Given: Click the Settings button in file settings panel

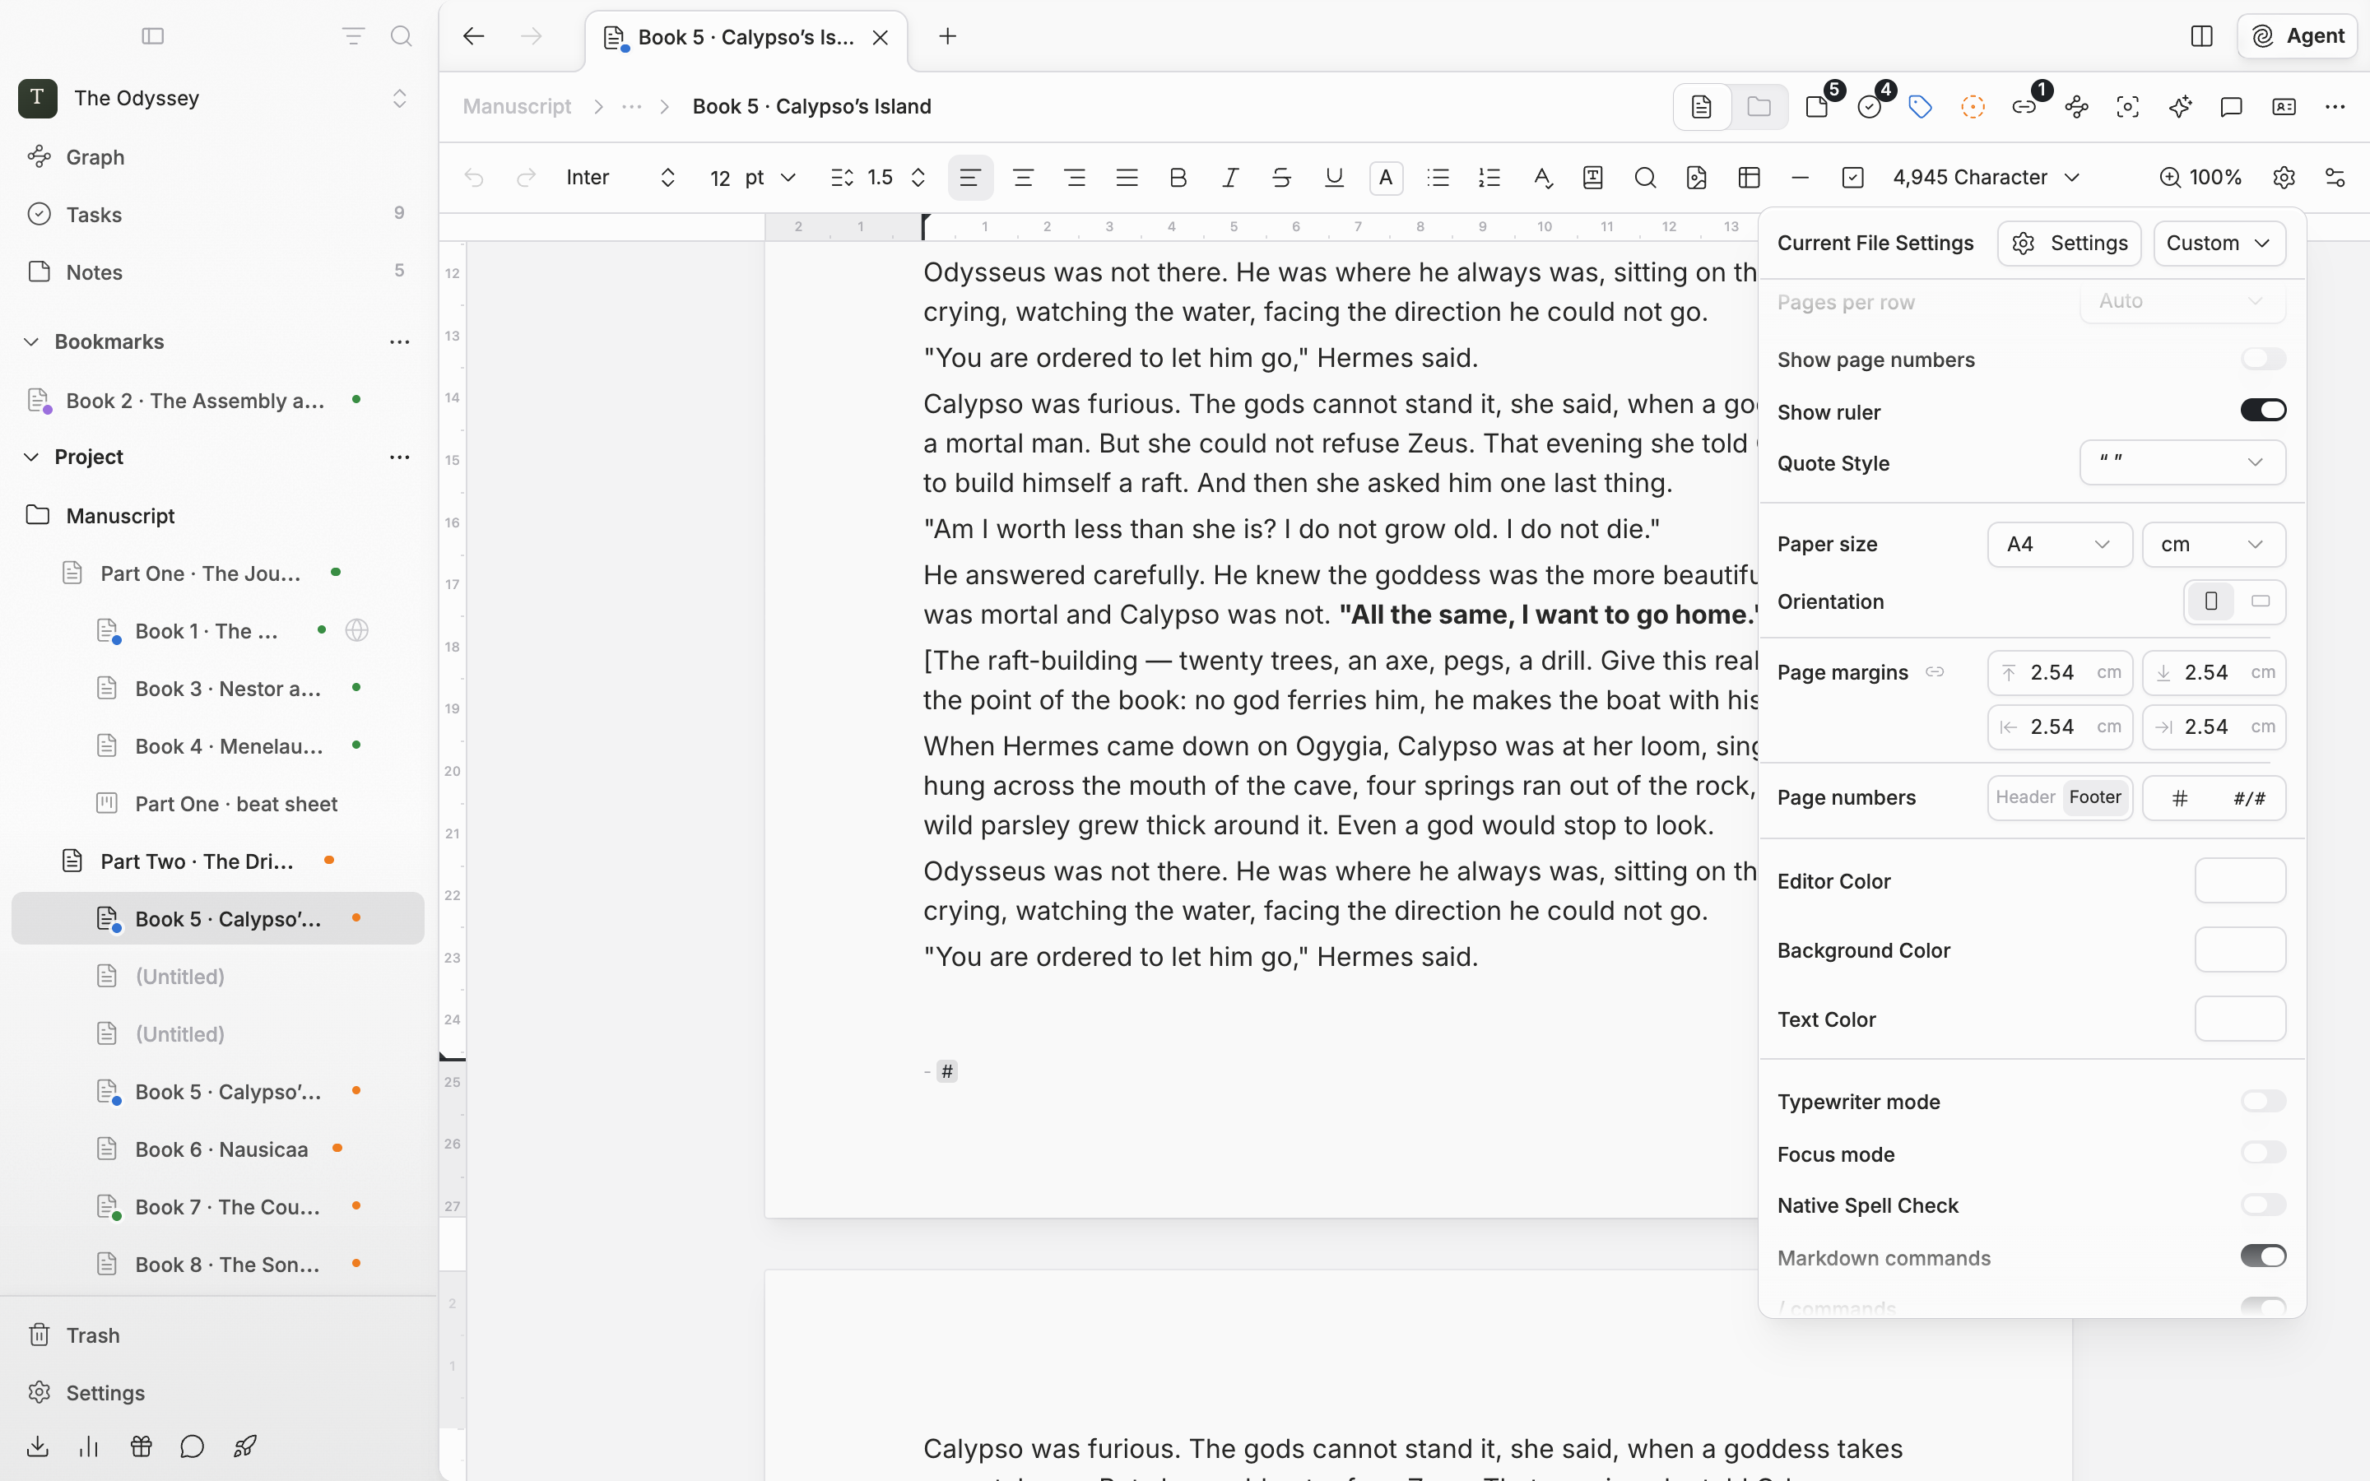Looking at the screenshot, I should tap(2070, 243).
